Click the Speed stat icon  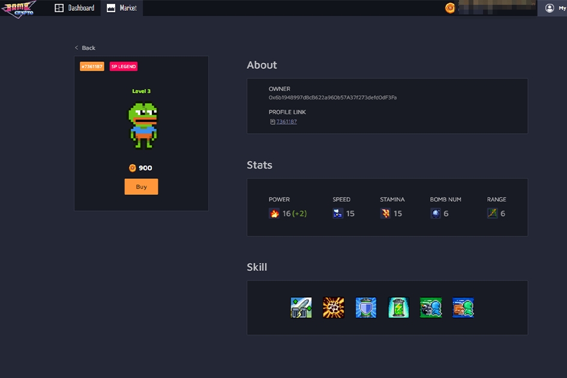pos(338,214)
